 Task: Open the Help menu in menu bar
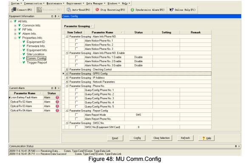point(126,3)
